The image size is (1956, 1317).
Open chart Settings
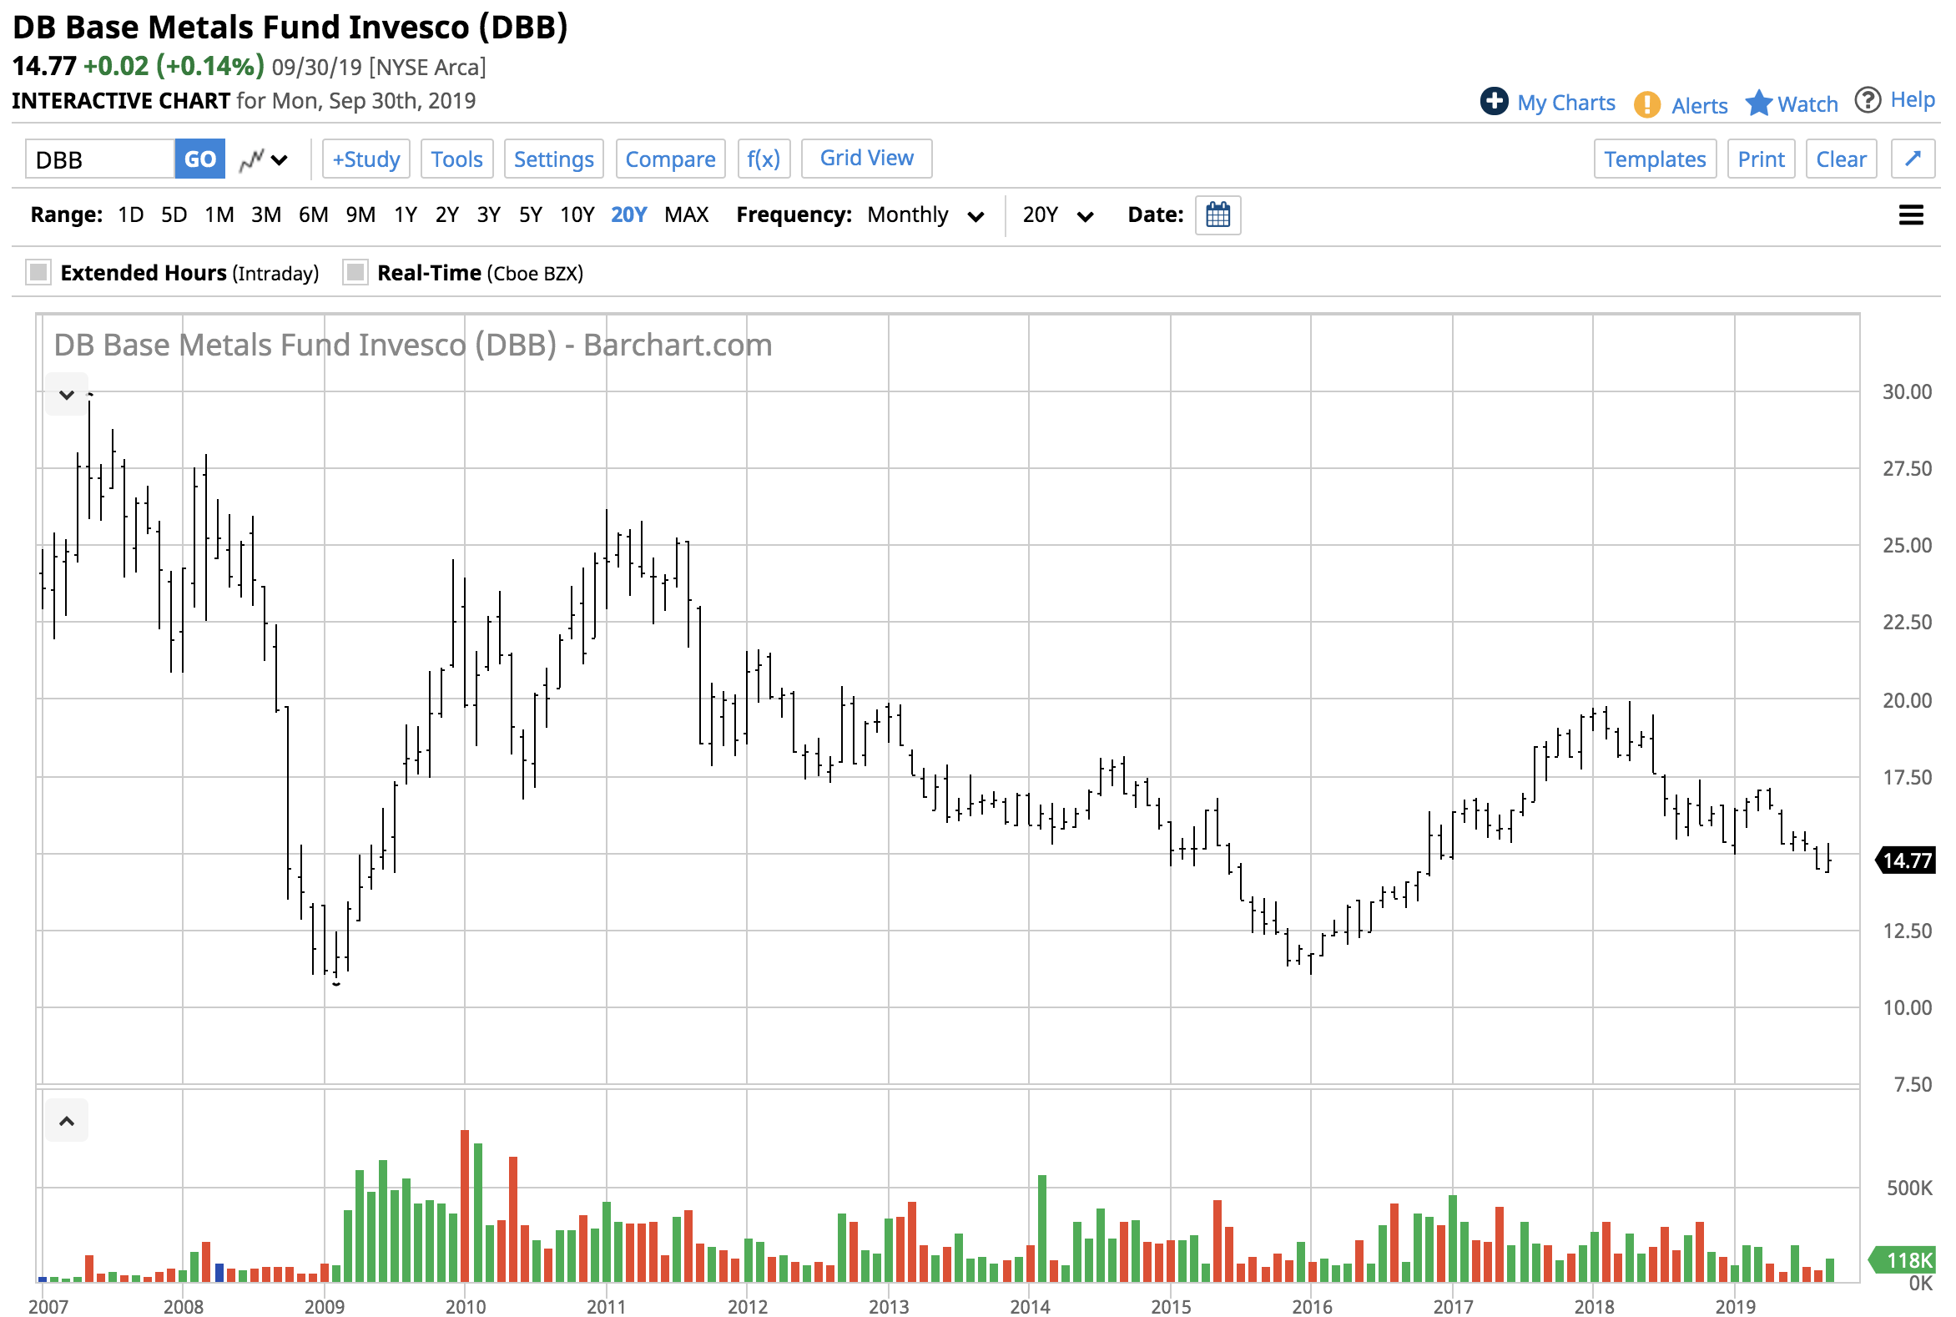553,159
